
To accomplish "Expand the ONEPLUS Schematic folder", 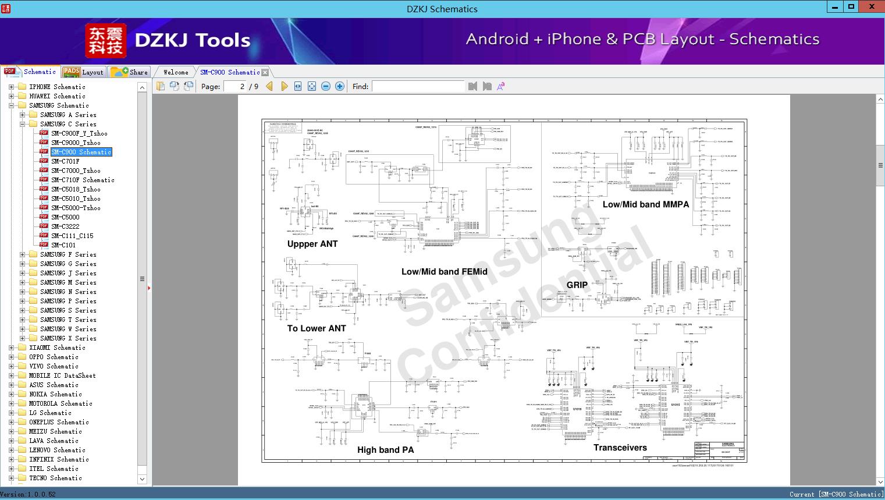I will coord(11,422).
